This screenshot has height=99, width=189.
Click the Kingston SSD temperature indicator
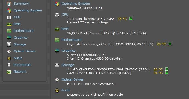[x=167, y=69]
